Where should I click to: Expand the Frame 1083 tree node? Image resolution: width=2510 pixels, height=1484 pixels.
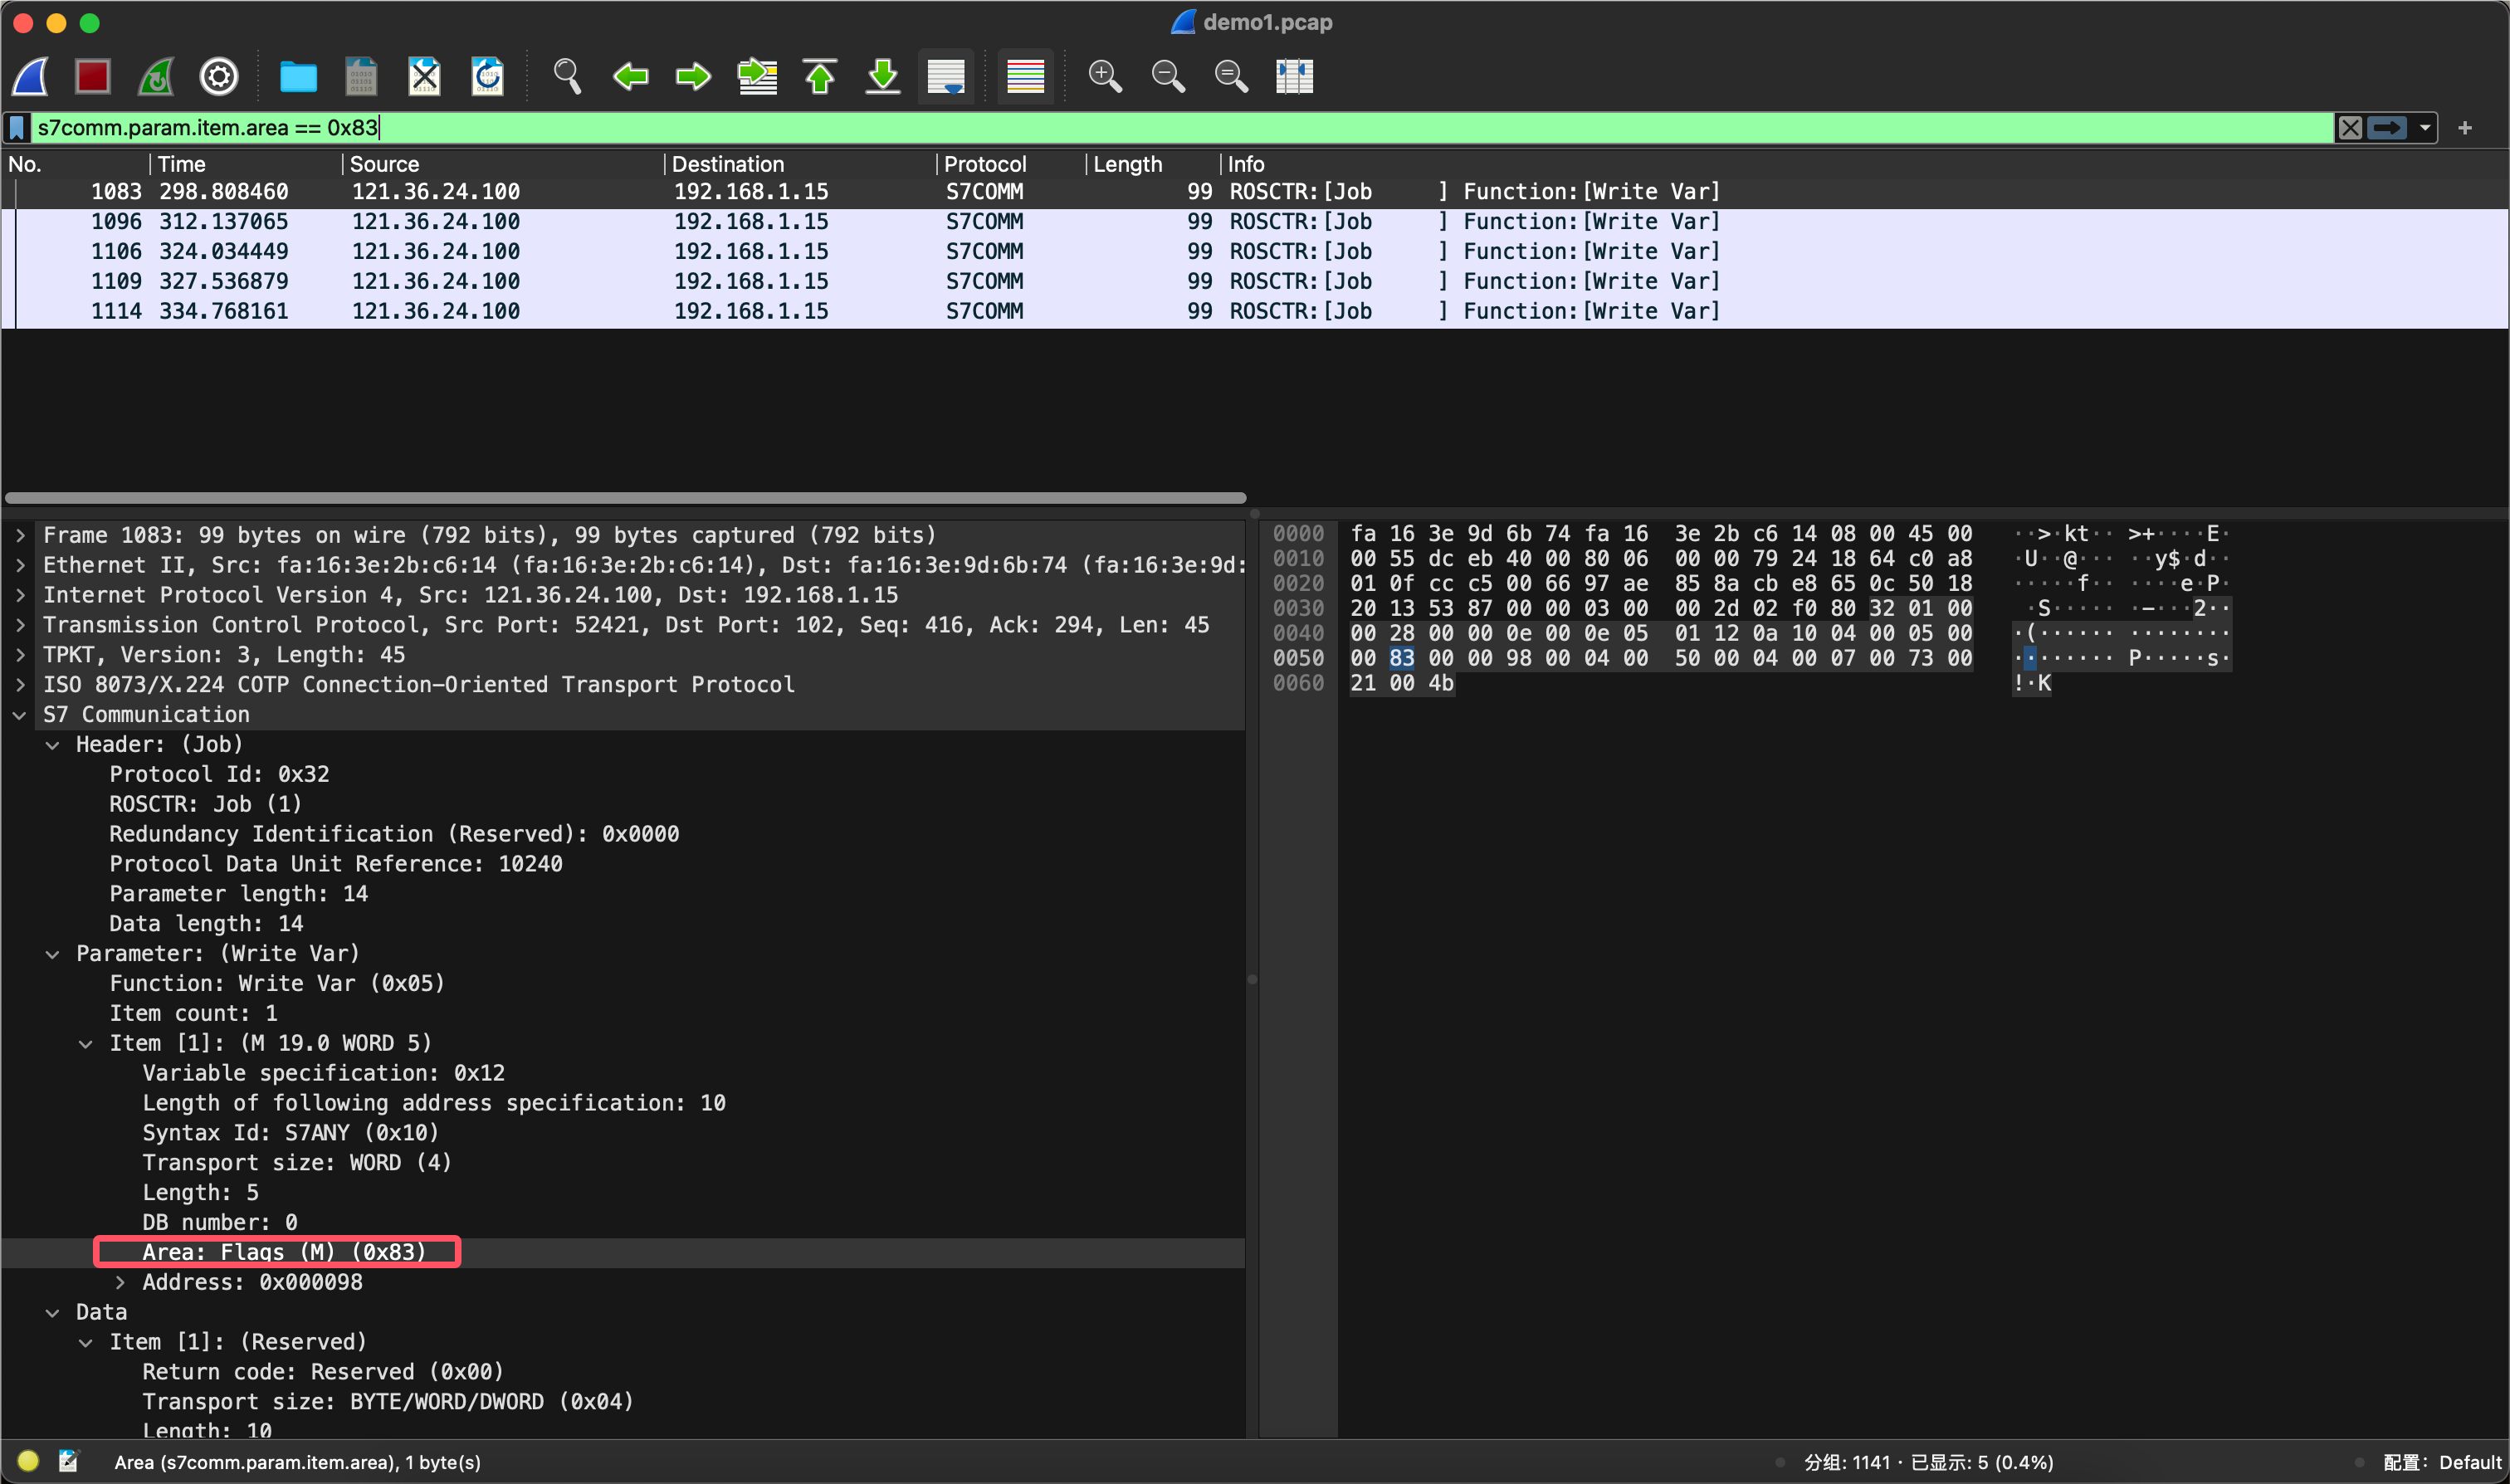tap(20, 536)
